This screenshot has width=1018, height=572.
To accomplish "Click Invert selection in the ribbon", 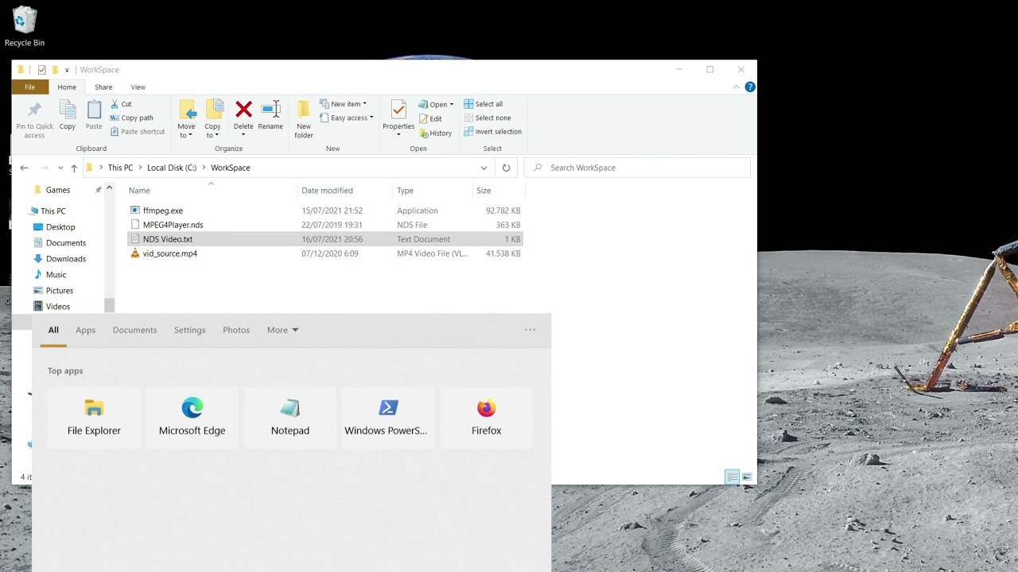I will pos(492,132).
